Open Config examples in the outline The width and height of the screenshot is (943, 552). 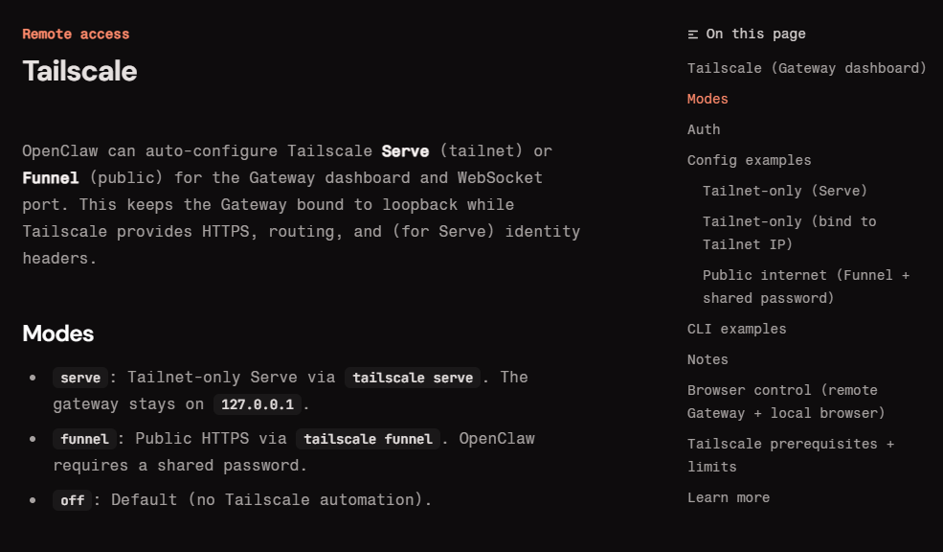pos(749,160)
